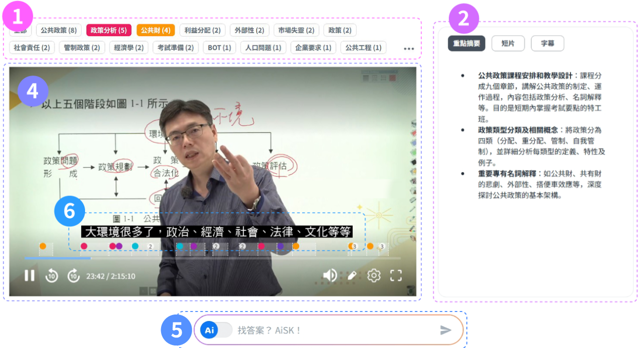Pause the video playback
Viewport: 640px width, 348px height.
pyautogui.click(x=30, y=275)
